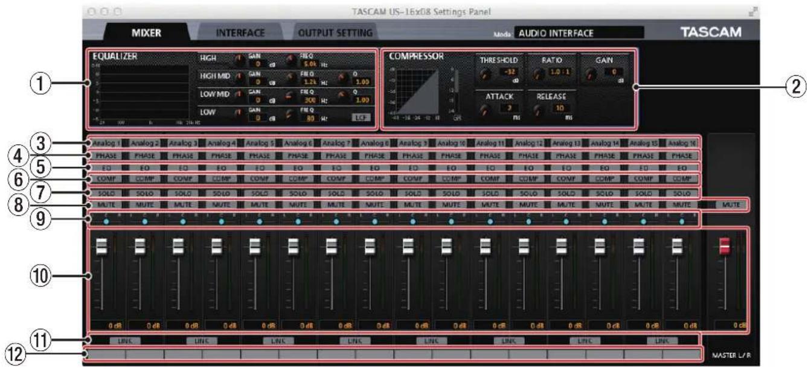Switch to the MIXER tab

(x=146, y=34)
